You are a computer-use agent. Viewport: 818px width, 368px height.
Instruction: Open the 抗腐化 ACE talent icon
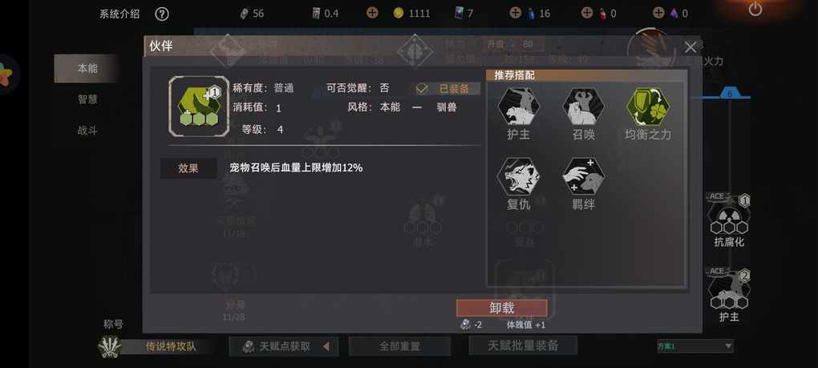(x=729, y=215)
